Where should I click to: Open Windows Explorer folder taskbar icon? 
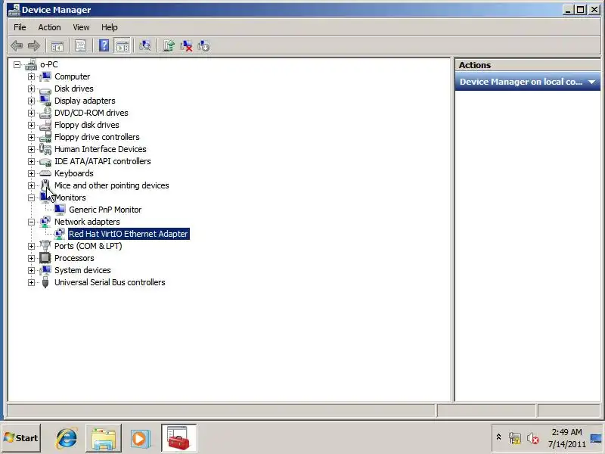coord(104,438)
